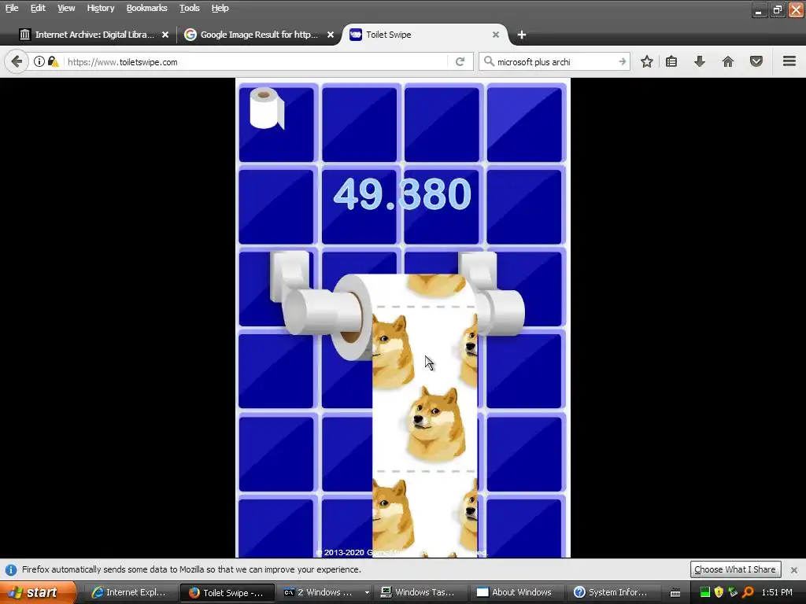Reload the Toilet Swipe page
Viewport: 806px width, 604px height.
[x=460, y=61]
